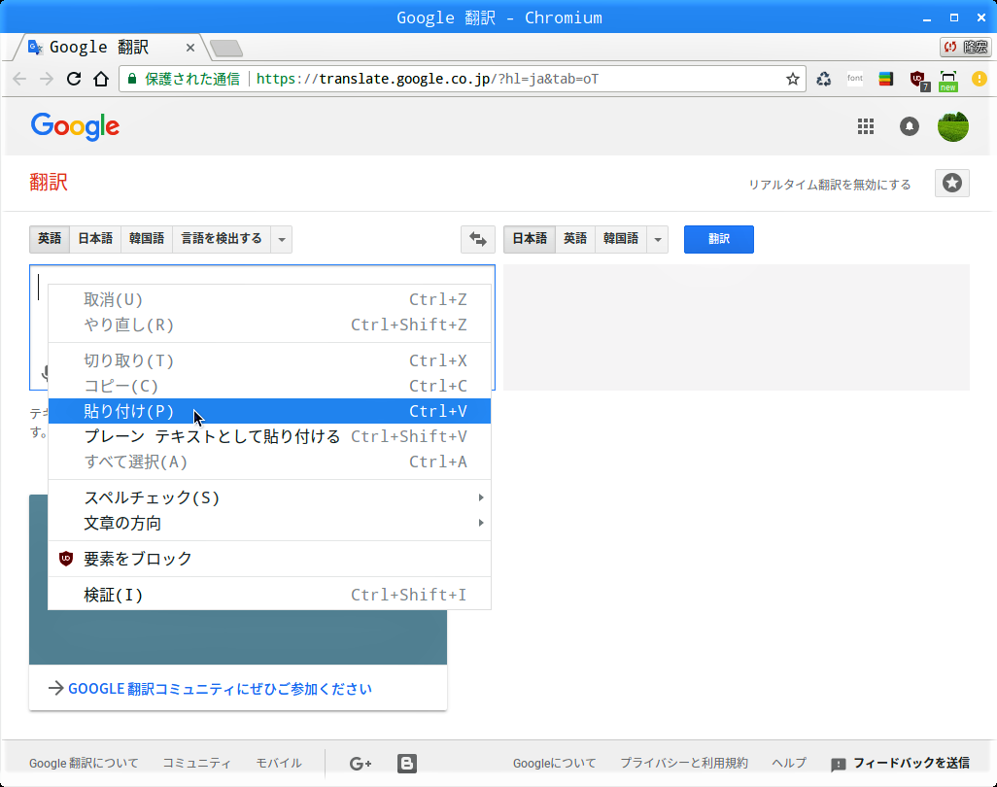The image size is (997, 787).
Task: Reload the page with the refresh icon
Action: pyautogui.click(x=74, y=79)
